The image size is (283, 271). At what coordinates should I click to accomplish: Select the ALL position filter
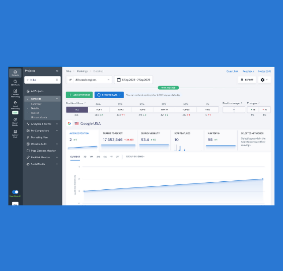[x=77, y=110]
